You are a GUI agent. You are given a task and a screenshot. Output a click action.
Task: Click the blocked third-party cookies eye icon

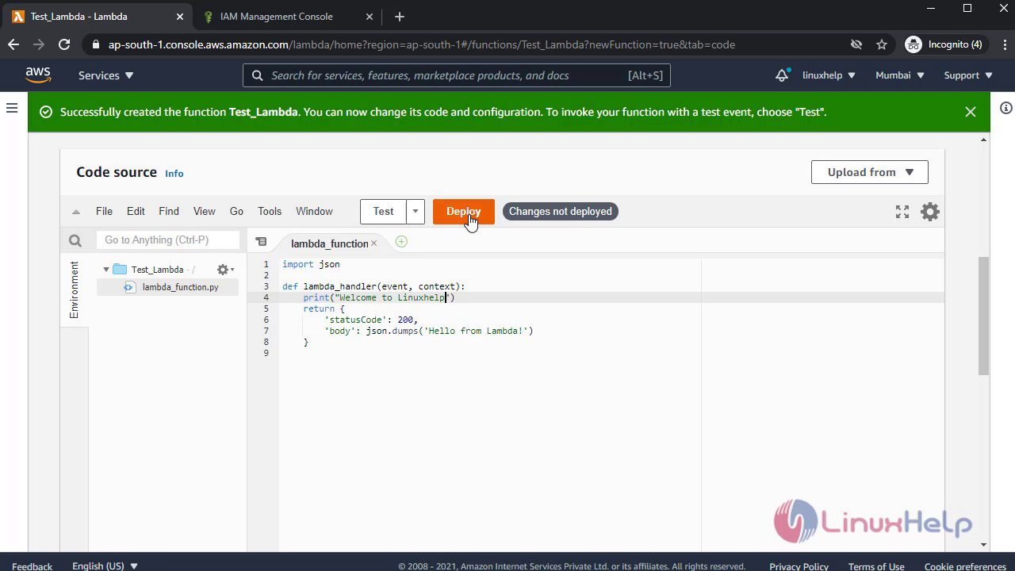[x=856, y=44]
